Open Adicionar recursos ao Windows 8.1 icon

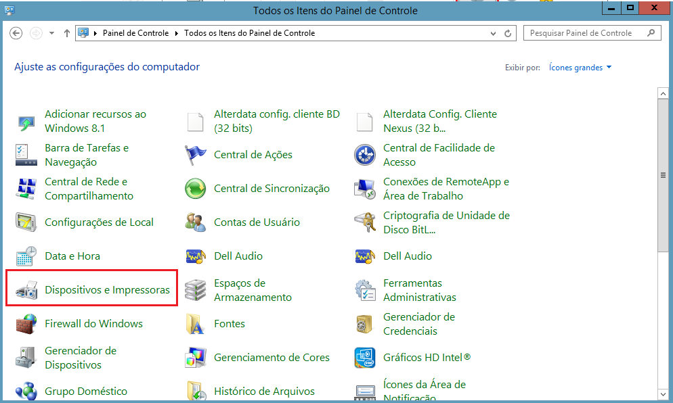26,122
